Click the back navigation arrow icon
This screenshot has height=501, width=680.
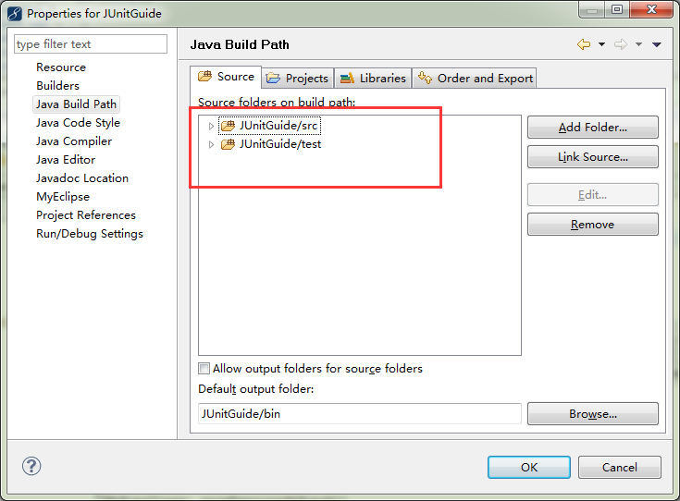click(x=584, y=44)
